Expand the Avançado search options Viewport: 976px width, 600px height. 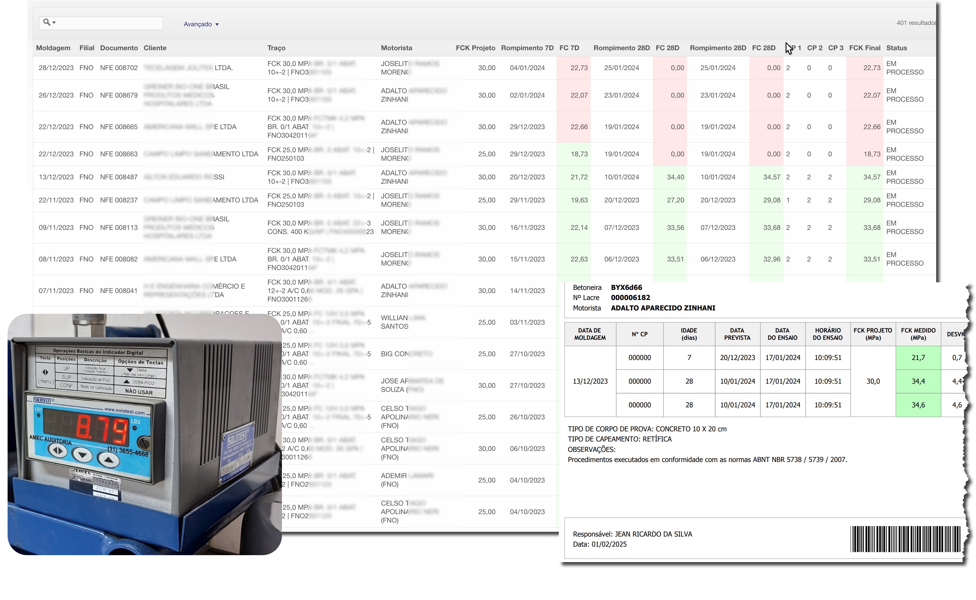(201, 24)
